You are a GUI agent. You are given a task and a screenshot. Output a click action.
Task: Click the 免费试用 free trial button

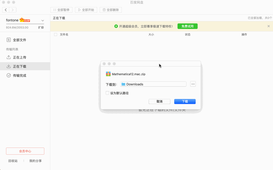point(187,26)
